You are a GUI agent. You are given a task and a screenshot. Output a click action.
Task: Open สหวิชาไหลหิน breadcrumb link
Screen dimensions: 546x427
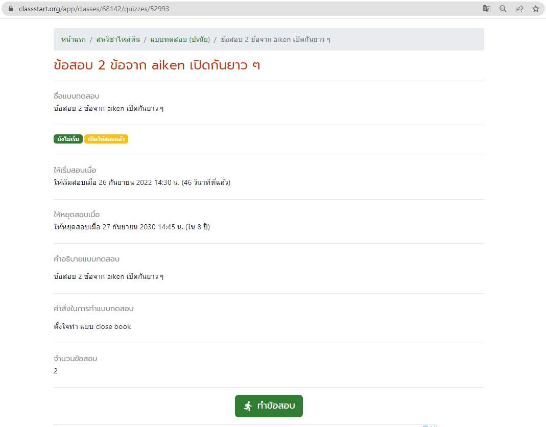click(x=118, y=39)
